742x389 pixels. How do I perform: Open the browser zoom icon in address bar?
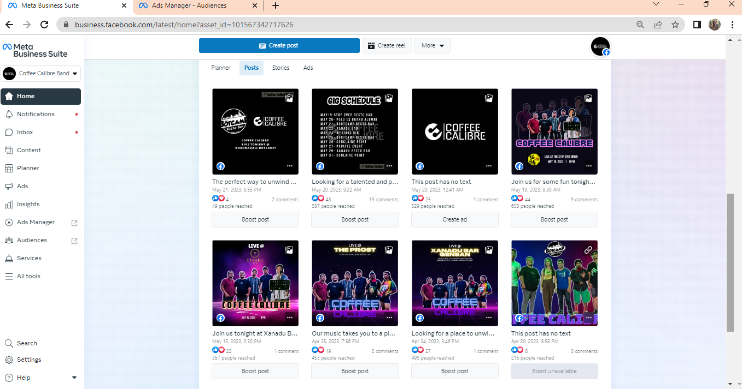(640, 25)
